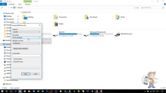Open the File menu tab
166x93 pixels.
(3, 4)
